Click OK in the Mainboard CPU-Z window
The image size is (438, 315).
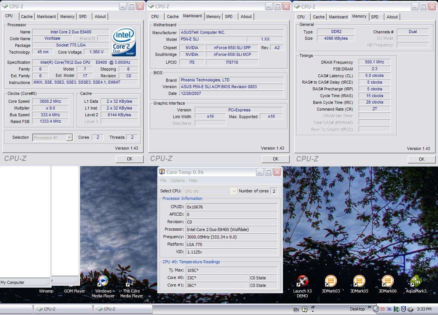coord(276,159)
